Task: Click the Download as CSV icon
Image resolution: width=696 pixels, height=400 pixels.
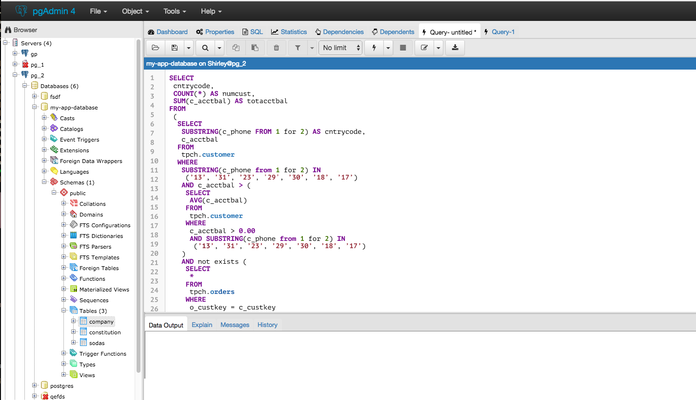Action: coord(455,48)
